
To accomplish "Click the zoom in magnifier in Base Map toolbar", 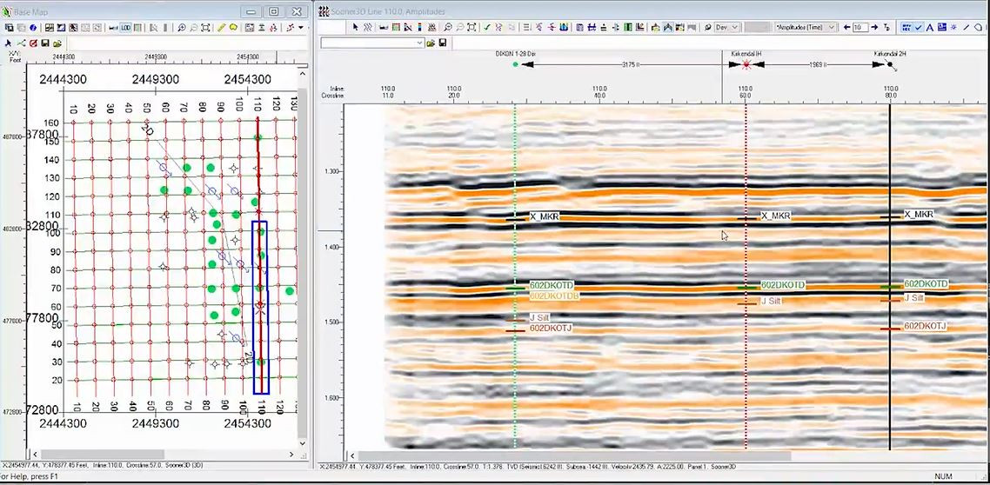I will (x=181, y=28).
